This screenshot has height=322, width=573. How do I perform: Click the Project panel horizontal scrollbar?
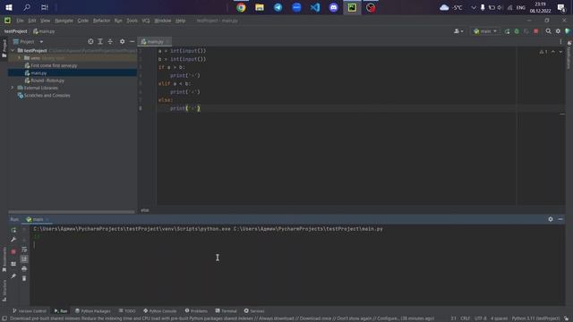tap(72, 212)
